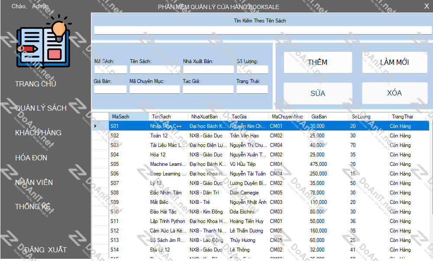Focus the Mã Chuyên Mục input field
Image resolution: width=433 pixels, height=261 pixels.
155,89
